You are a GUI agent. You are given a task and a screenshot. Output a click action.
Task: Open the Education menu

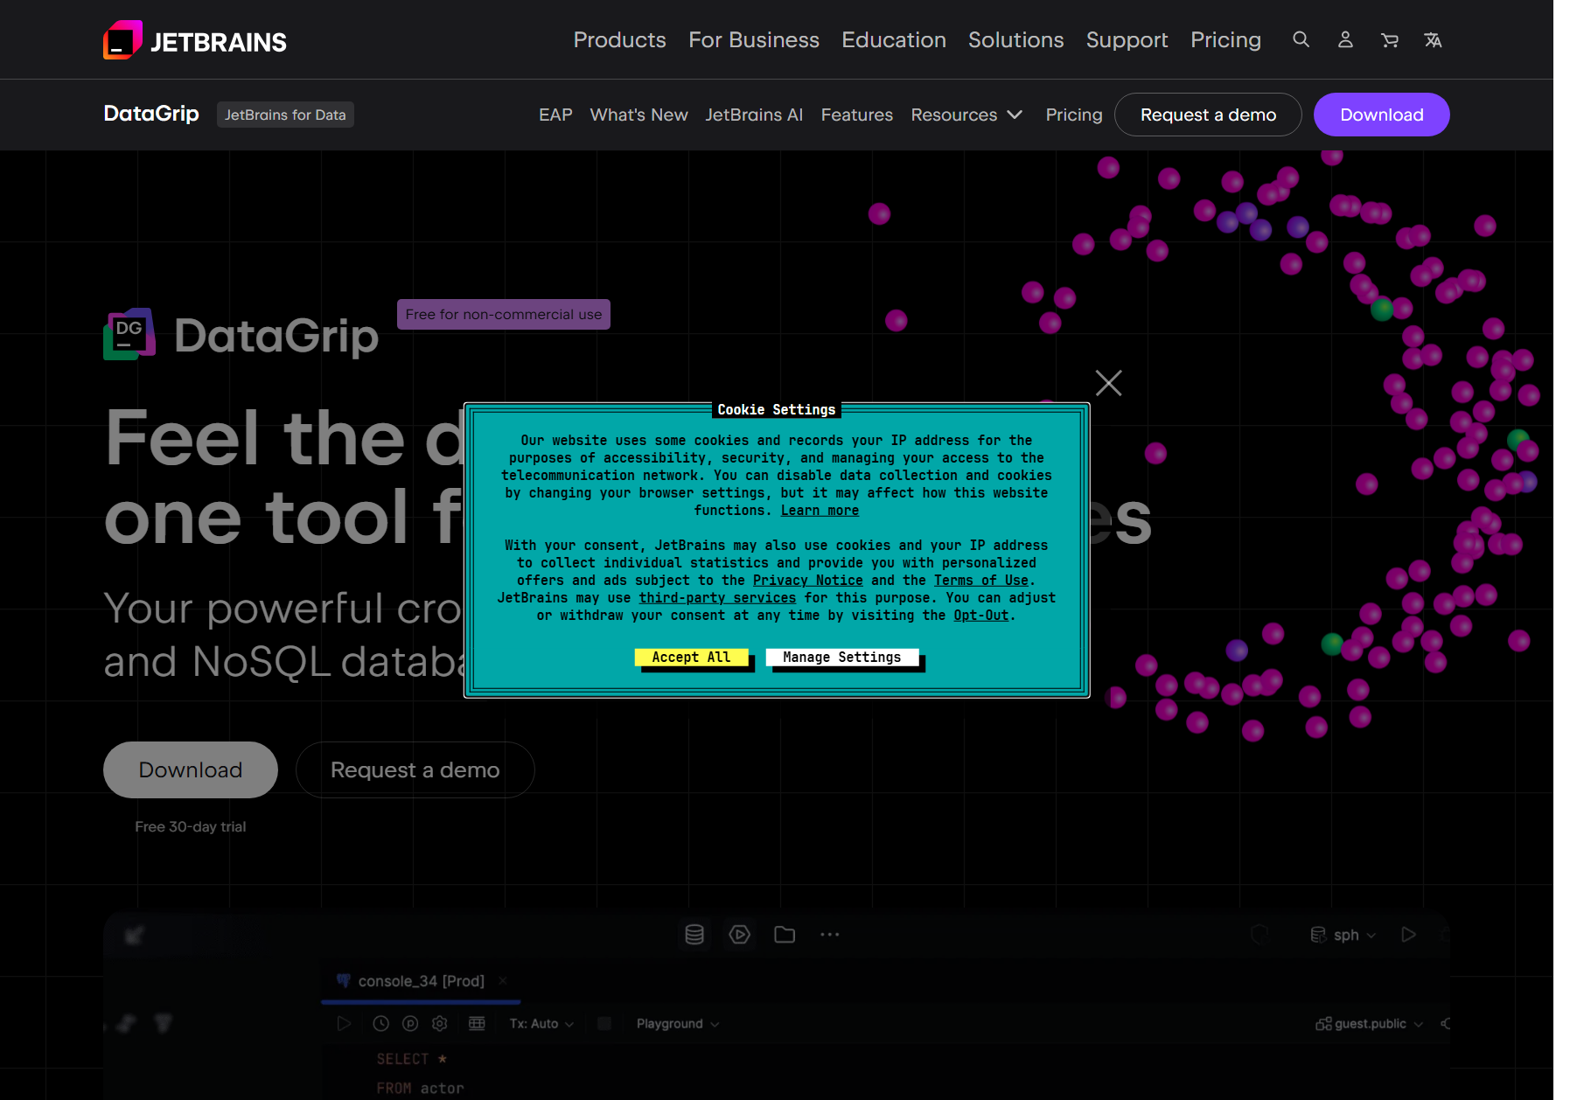click(894, 39)
